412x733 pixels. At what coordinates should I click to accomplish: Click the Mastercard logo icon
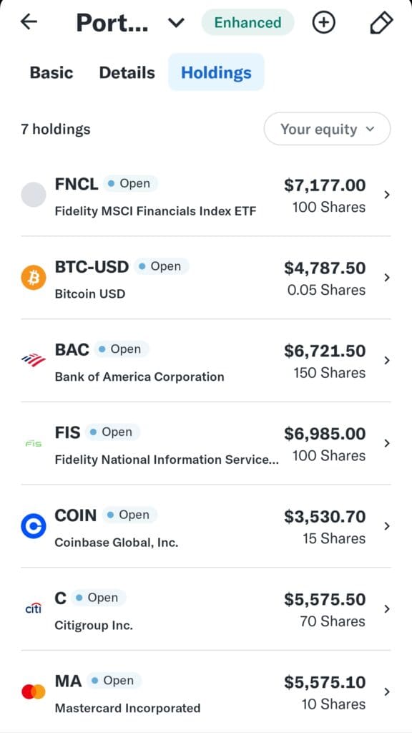33,691
